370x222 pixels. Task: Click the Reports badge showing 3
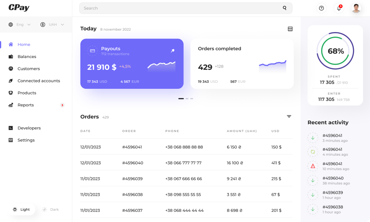click(x=62, y=105)
